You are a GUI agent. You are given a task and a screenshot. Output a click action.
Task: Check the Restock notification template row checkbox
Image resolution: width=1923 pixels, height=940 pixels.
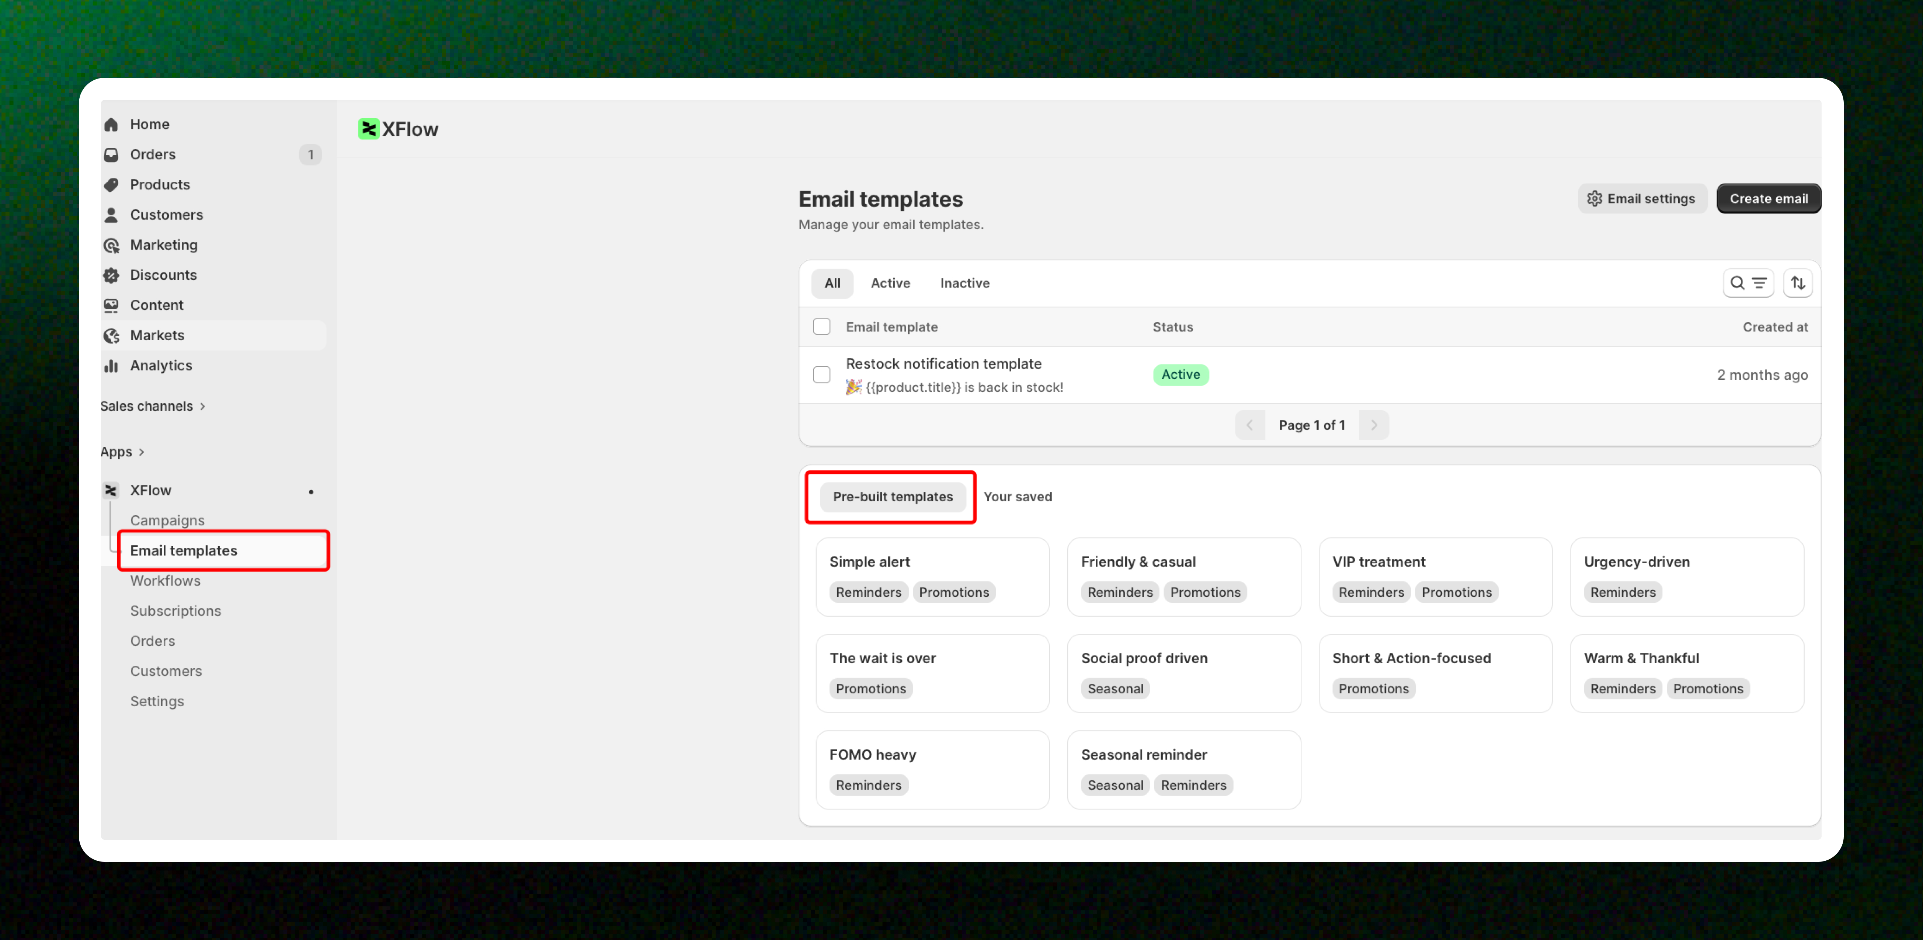821,374
